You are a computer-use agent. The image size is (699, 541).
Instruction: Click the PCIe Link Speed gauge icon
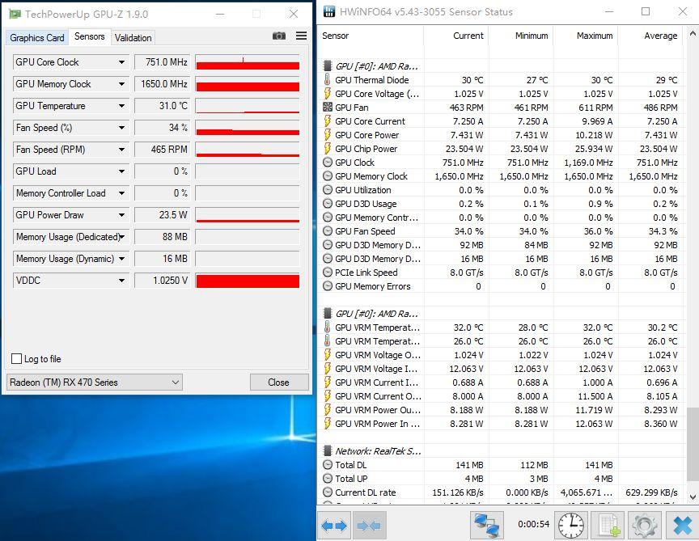click(327, 273)
